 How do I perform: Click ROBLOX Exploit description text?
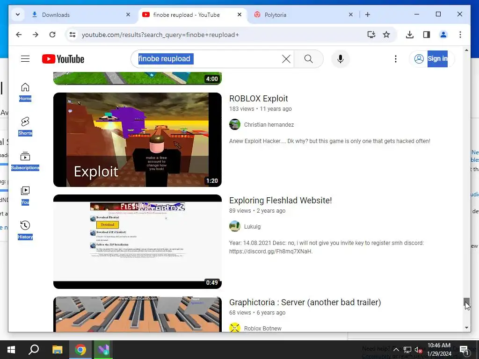[x=330, y=141]
